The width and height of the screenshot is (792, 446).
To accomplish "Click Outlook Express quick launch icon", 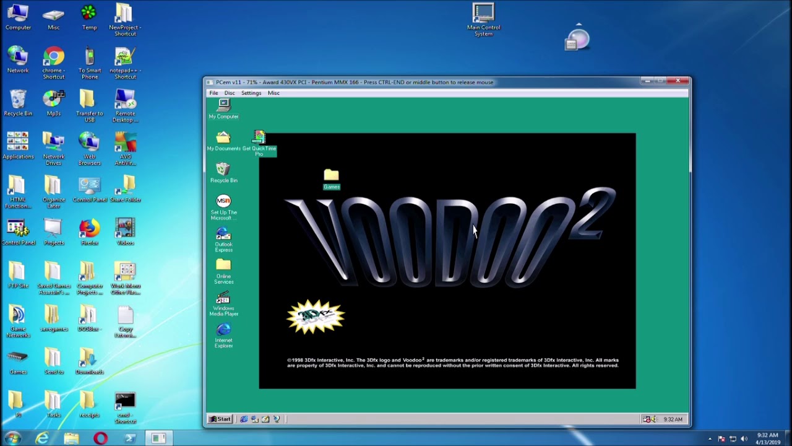I will 254,419.
